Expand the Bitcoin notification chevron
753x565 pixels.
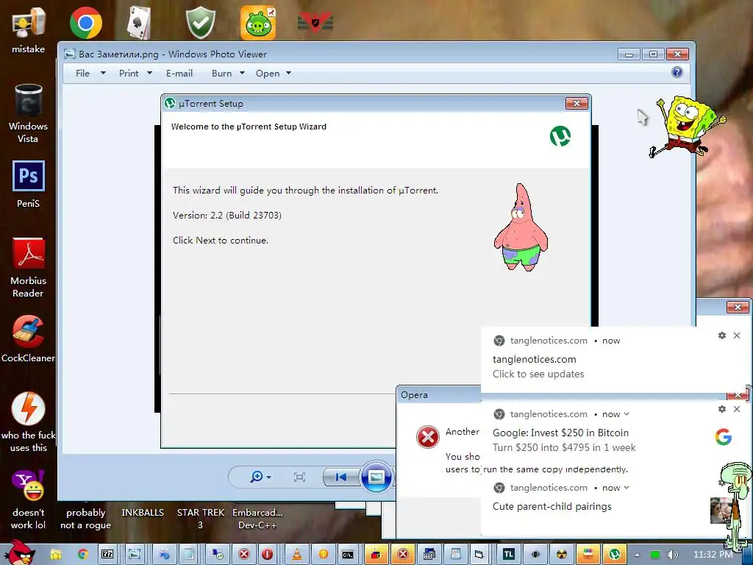(x=627, y=414)
